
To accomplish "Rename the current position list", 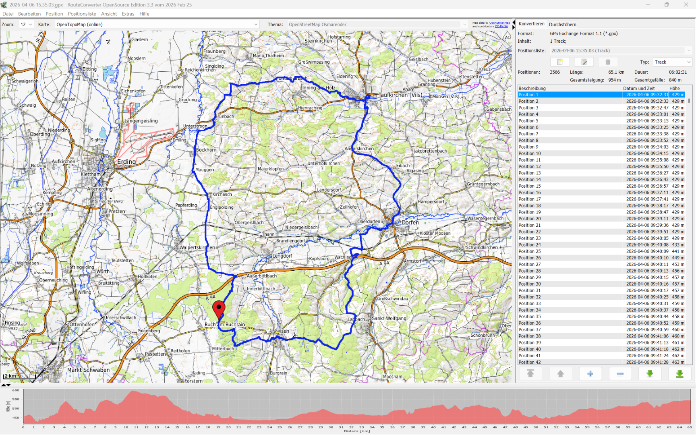I will (584, 62).
